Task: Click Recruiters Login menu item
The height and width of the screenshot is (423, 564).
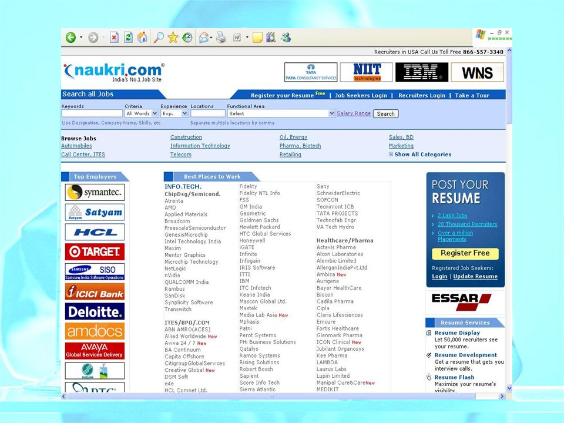Action: (422, 95)
